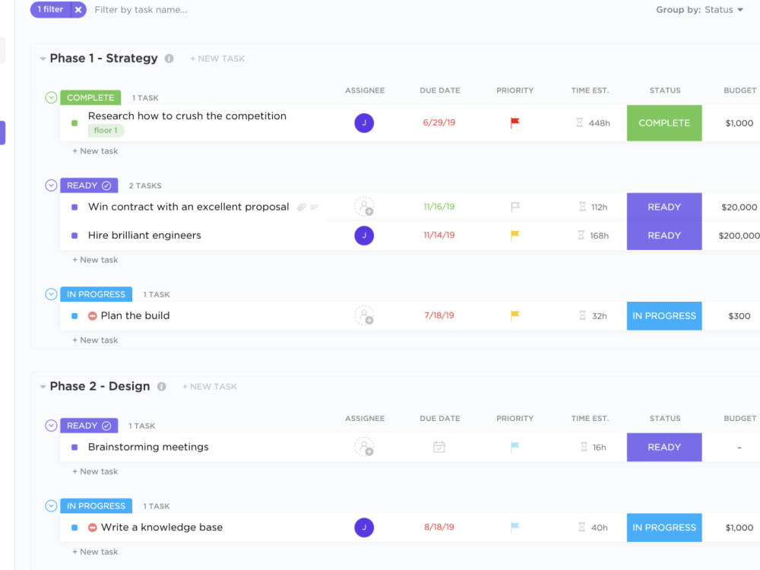Click description lines icon on Win contract task
Screen dimensions: 760x570
[x=315, y=207]
